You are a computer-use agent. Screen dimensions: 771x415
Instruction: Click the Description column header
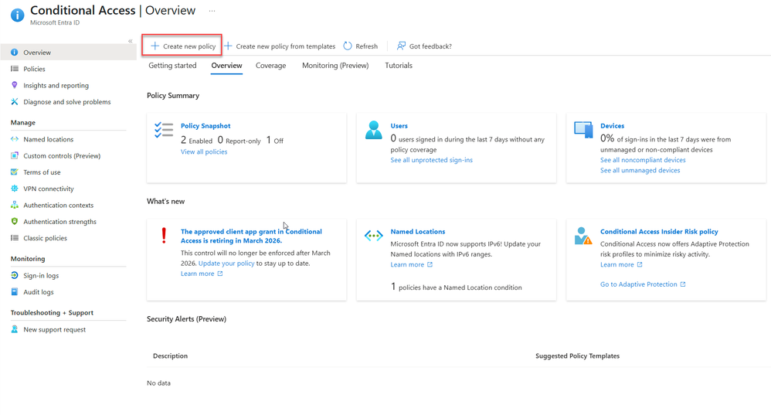[170, 355]
